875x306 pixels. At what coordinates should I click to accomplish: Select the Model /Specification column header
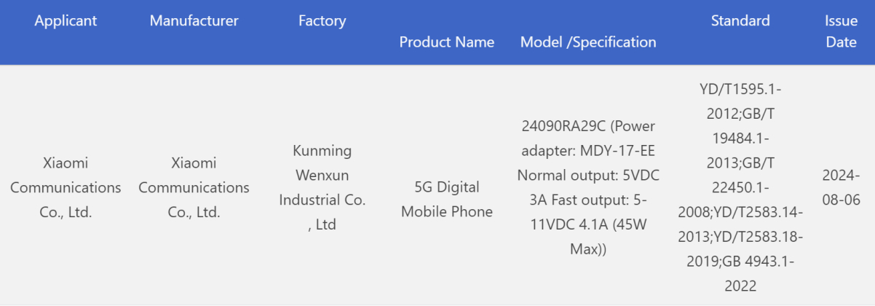pyautogui.click(x=588, y=42)
